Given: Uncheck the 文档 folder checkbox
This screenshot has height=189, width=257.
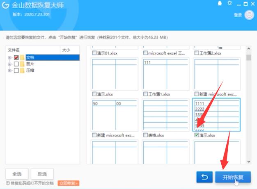Looking at the screenshot, I should point(16,57).
